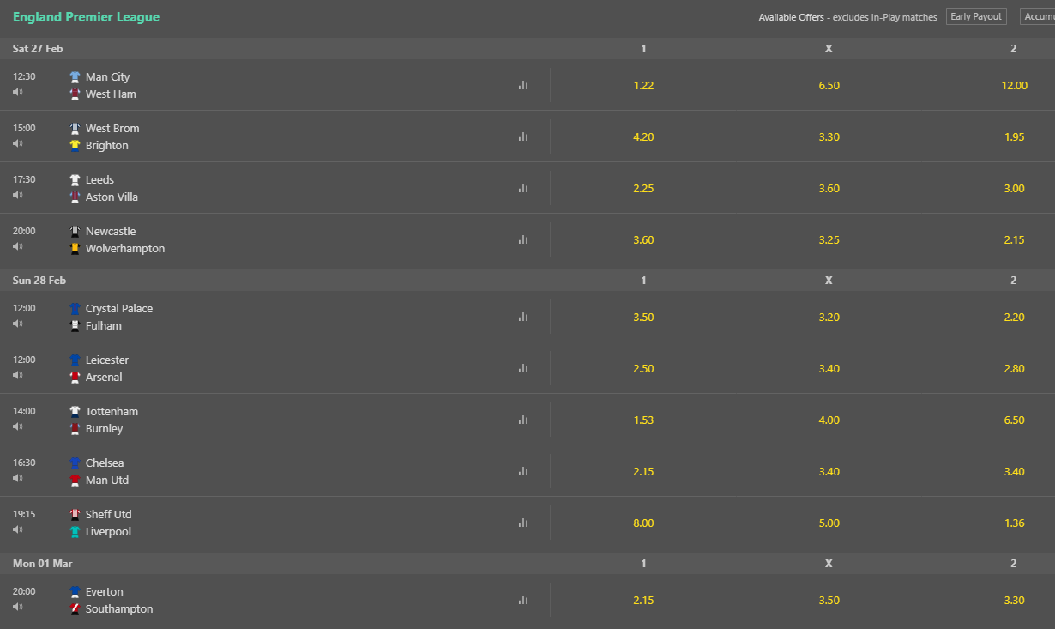Viewport: 1055px width, 629px height.
Task: Open stats icon for Everton vs Southampton
Action: click(x=522, y=600)
